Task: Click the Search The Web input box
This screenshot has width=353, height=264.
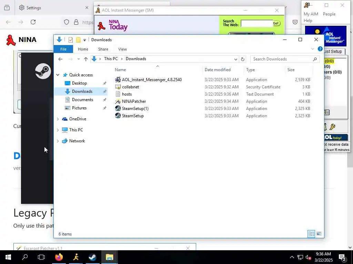Action: click(x=256, y=23)
